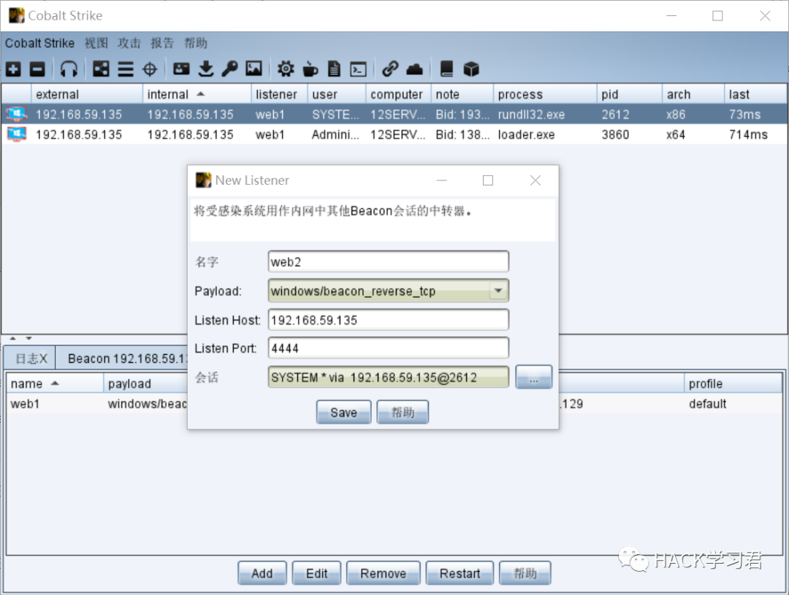Open Java signed applet coffee icon
789x595 pixels.
point(310,69)
